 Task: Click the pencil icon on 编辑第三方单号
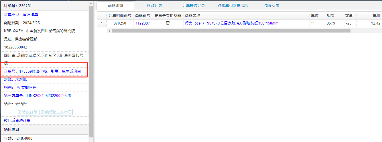click(x=43, y=112)
